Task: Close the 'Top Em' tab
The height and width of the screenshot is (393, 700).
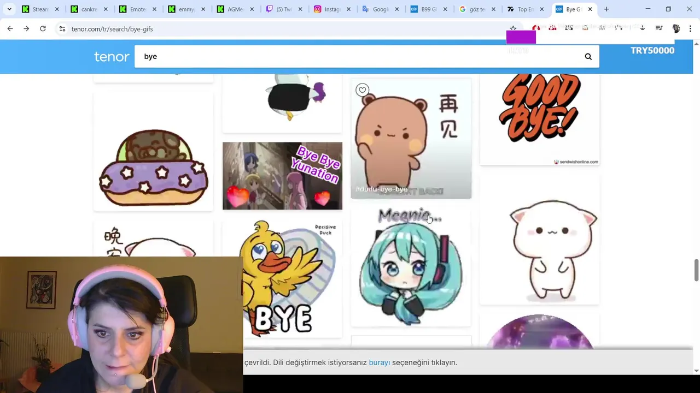Action: click(542, 9)
